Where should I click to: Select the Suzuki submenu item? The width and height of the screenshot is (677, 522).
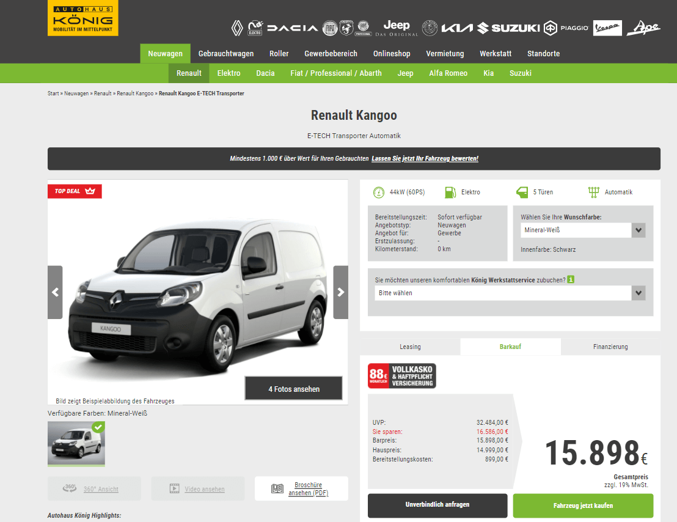point(520,73)
